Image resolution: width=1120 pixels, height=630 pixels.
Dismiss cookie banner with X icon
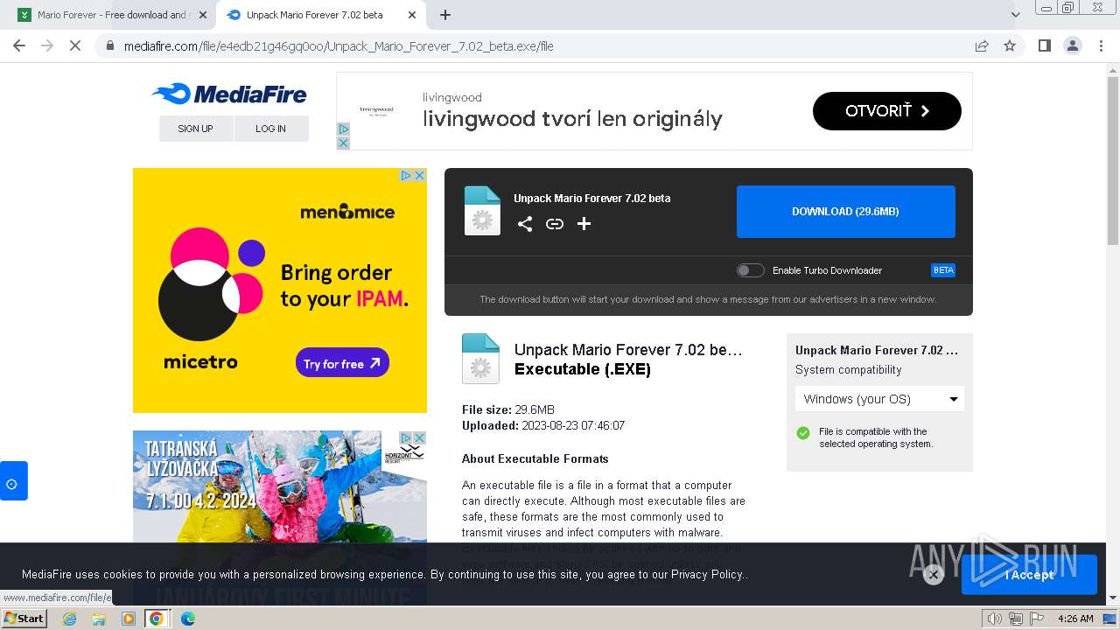934,575
